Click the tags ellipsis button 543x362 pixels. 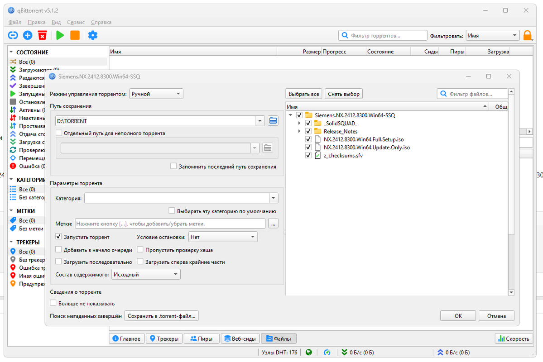(x=273, y=224)
